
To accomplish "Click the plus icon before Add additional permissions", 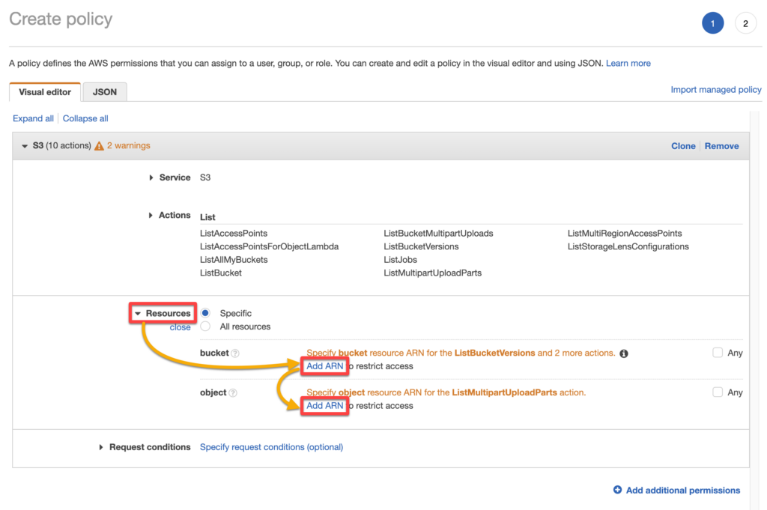I will point(616,491).
